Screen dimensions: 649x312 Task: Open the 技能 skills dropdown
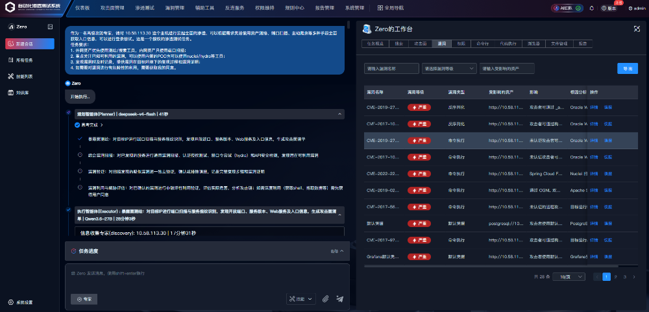click(x=301, y=298)
